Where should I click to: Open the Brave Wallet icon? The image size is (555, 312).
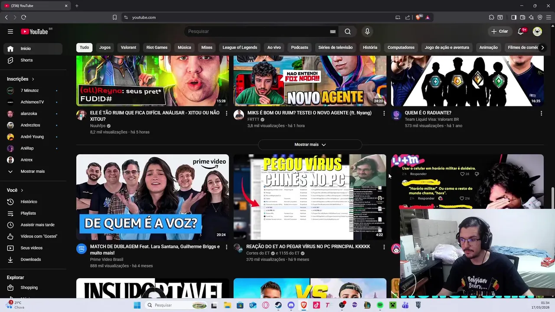click(522, 17)
